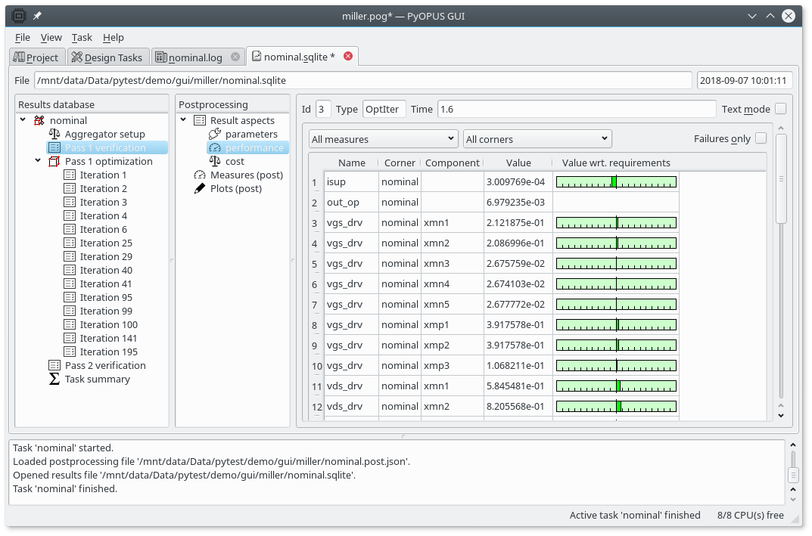Screen dimensions: 812x536
Task: Close the nominal.sqlite tab with red X
Action: [348, 56]
